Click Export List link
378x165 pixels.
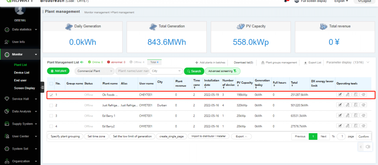pos(313,62)
